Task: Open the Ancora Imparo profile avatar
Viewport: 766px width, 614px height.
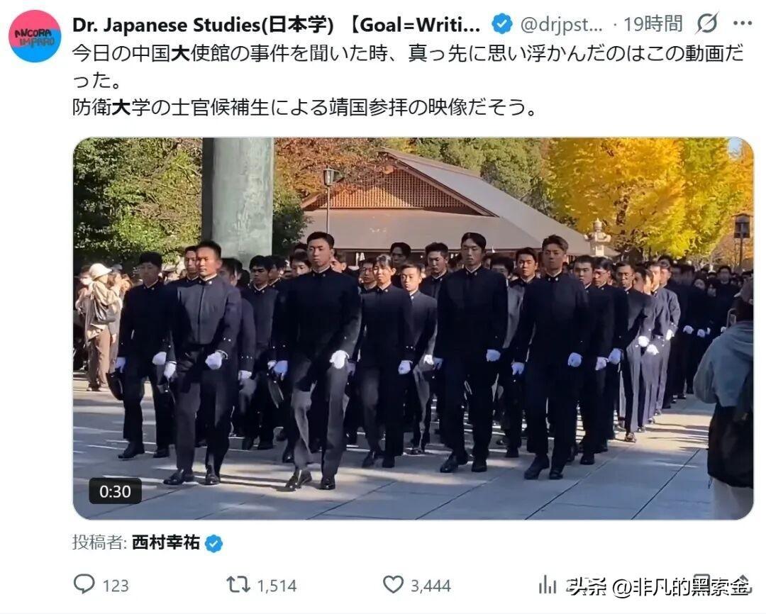Action: point(35,36)
